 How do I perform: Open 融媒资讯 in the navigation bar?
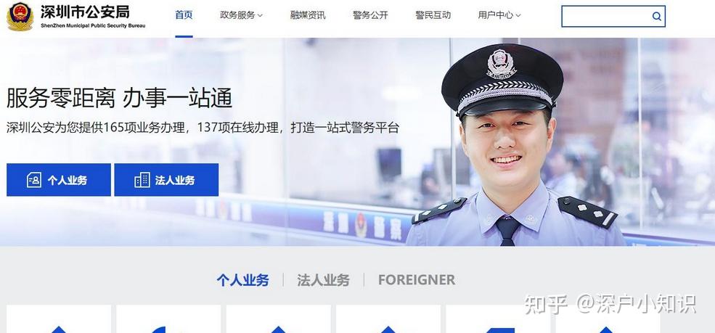(308, 15)
